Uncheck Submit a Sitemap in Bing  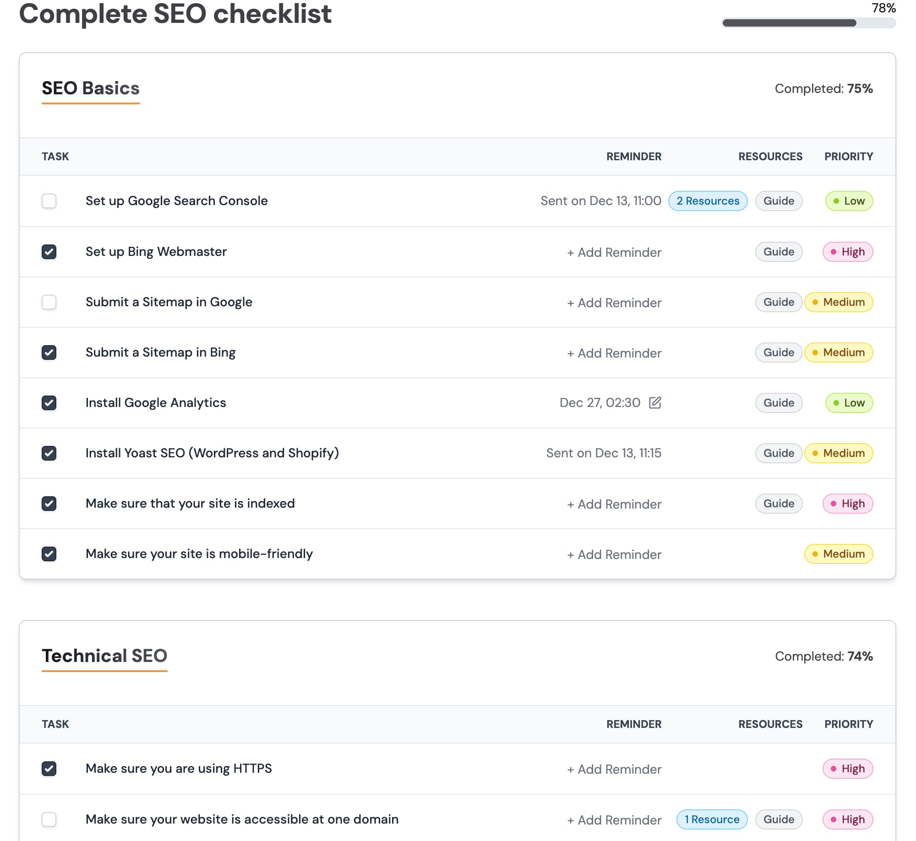point(49,353)
